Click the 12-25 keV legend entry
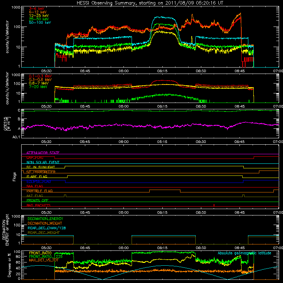This screenshot has width=283, height=283. 39,16
